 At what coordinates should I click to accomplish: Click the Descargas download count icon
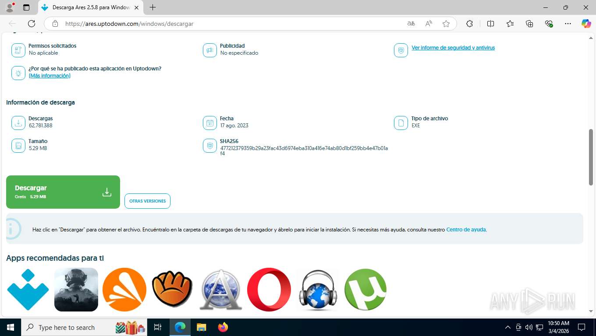click(x=18, y=123)
